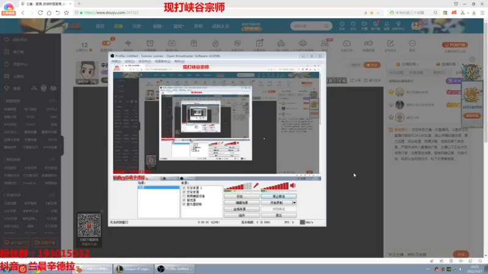The height and width of the screenshot is (274, 488).
Task: Open the Douyu follow heart icon in header
Action: 353,24
